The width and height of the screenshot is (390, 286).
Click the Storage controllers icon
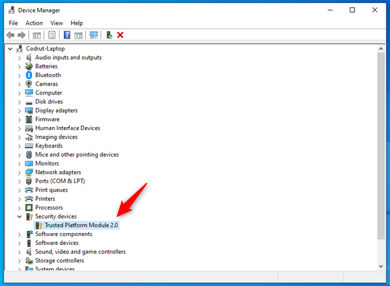click(29, 261)
